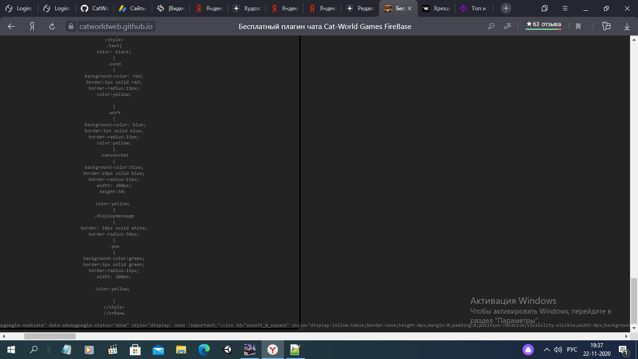The width and height of the screenshot is (638, 359).
Task: Open the Alice assistant purple icon
Action: tap(528, 349)
